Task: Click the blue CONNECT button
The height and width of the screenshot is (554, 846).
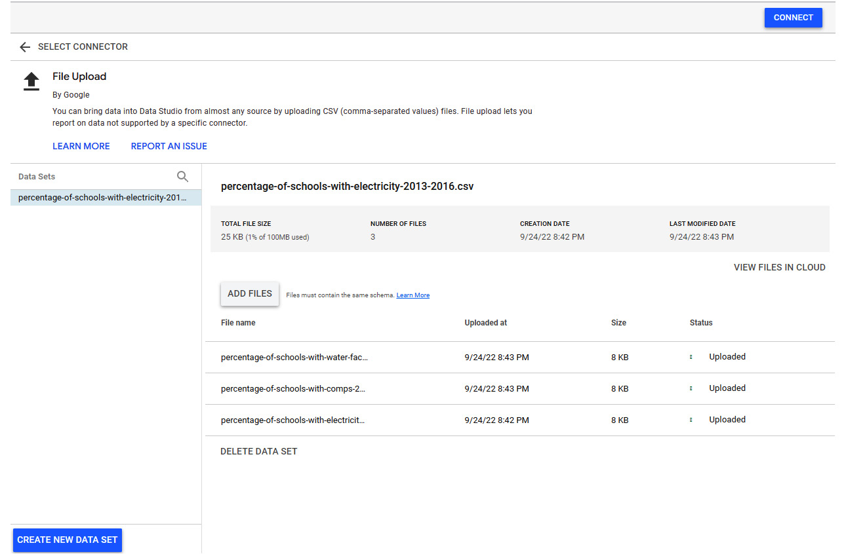Action: click(793, 18)
